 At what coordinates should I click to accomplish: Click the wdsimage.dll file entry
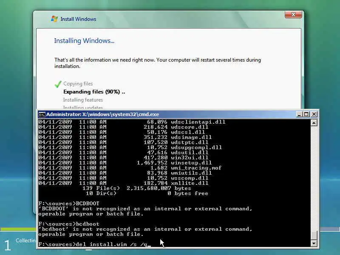[x=125, y=137]
